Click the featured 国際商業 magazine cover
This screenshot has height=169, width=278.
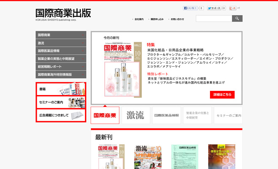point(123,70)
